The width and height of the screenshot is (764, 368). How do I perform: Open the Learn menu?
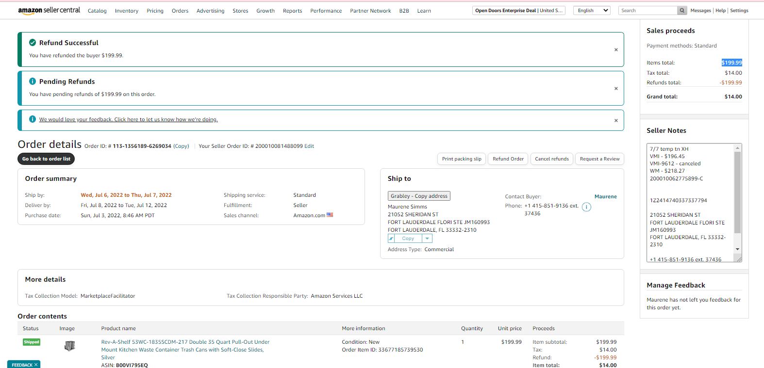click(x=424, y=11)
